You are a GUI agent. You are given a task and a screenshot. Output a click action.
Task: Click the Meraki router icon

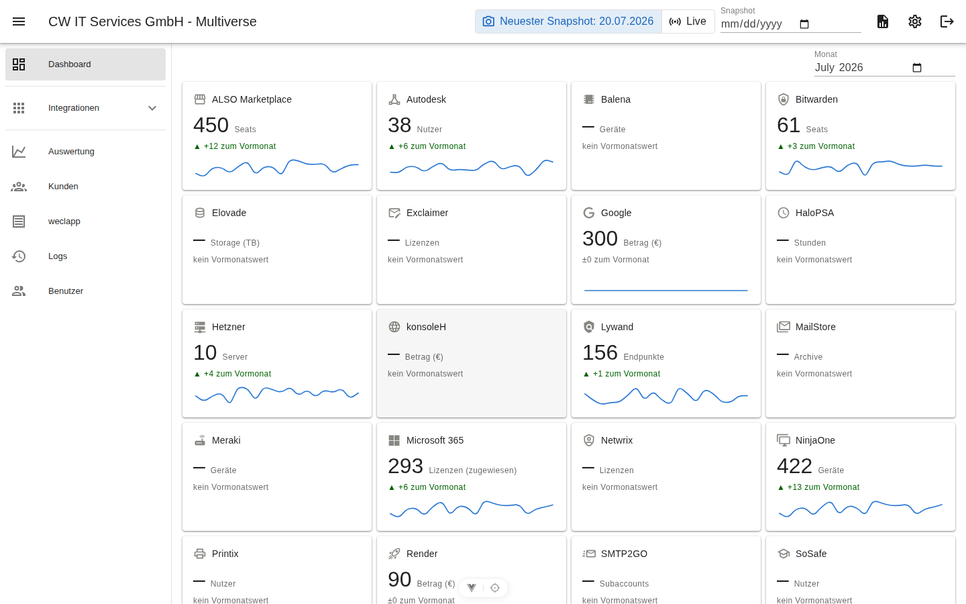pyautogui.click(x=200, y=440)
